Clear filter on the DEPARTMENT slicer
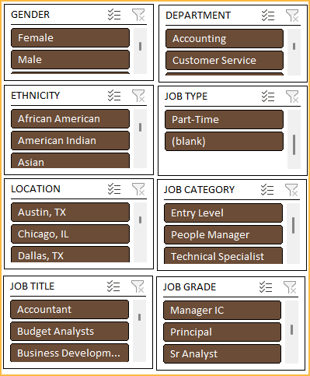Viewport: 310px width, 376px height. click(292, 16)
